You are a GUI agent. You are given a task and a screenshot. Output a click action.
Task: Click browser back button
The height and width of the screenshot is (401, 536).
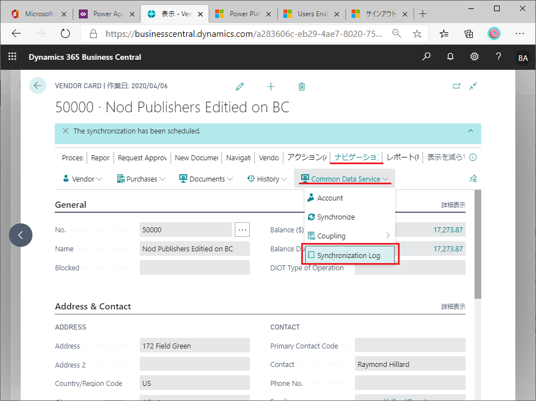point(16,34)
